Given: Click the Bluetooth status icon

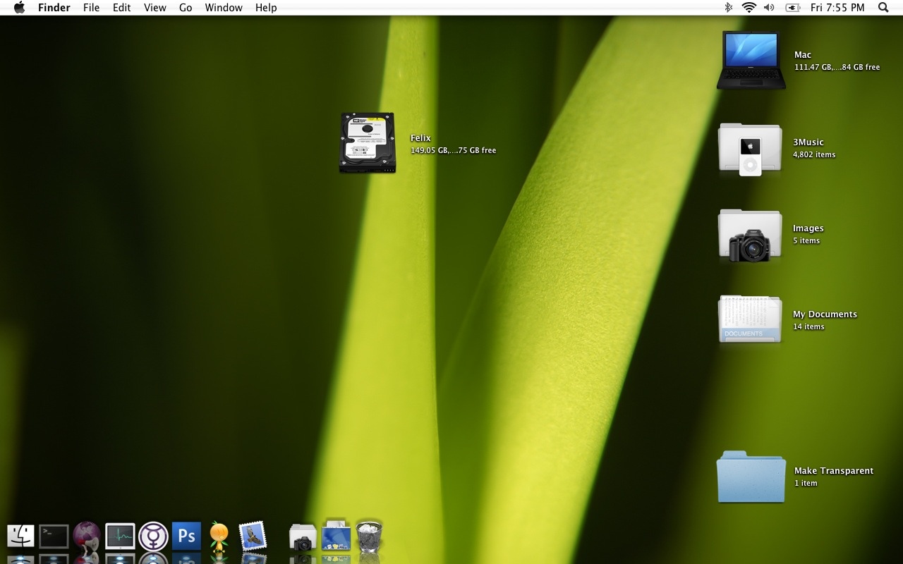Looking at the screenshot, I should [x=729, y=8].
